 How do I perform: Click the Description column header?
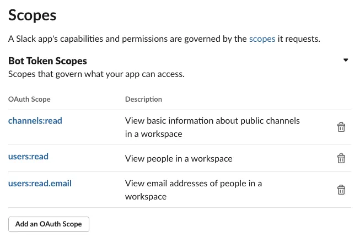click(143, 99)
